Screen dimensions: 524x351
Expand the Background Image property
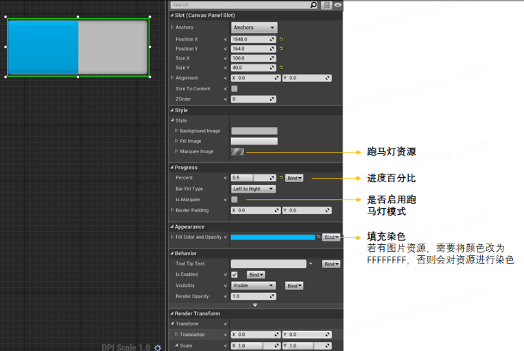click(176, 131)
